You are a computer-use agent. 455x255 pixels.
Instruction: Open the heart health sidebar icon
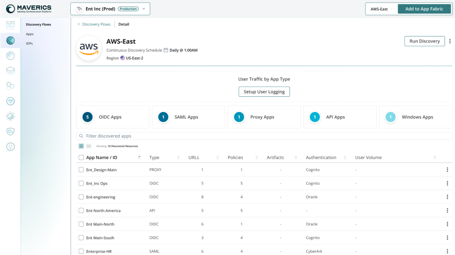point(10,101)
